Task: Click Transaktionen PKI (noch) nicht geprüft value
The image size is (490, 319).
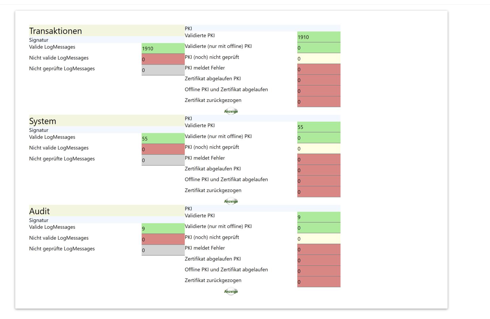Action: click(319, 59)
